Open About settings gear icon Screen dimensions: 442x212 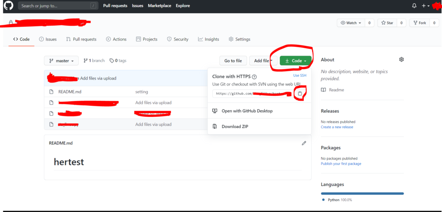(x=401, y=59)
